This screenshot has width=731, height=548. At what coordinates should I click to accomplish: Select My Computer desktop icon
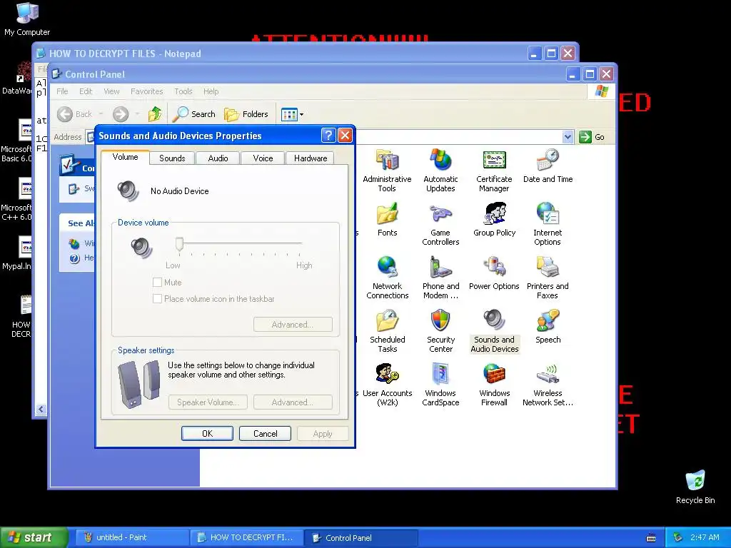pyautogui.click(x=27, y=19)
